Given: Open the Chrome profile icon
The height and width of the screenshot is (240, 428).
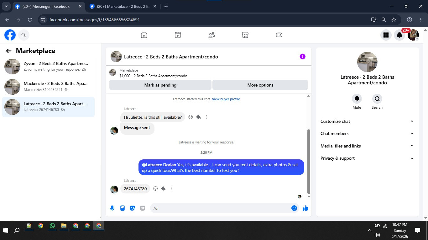Looking at the screenshot, I should tap(410, 19).
